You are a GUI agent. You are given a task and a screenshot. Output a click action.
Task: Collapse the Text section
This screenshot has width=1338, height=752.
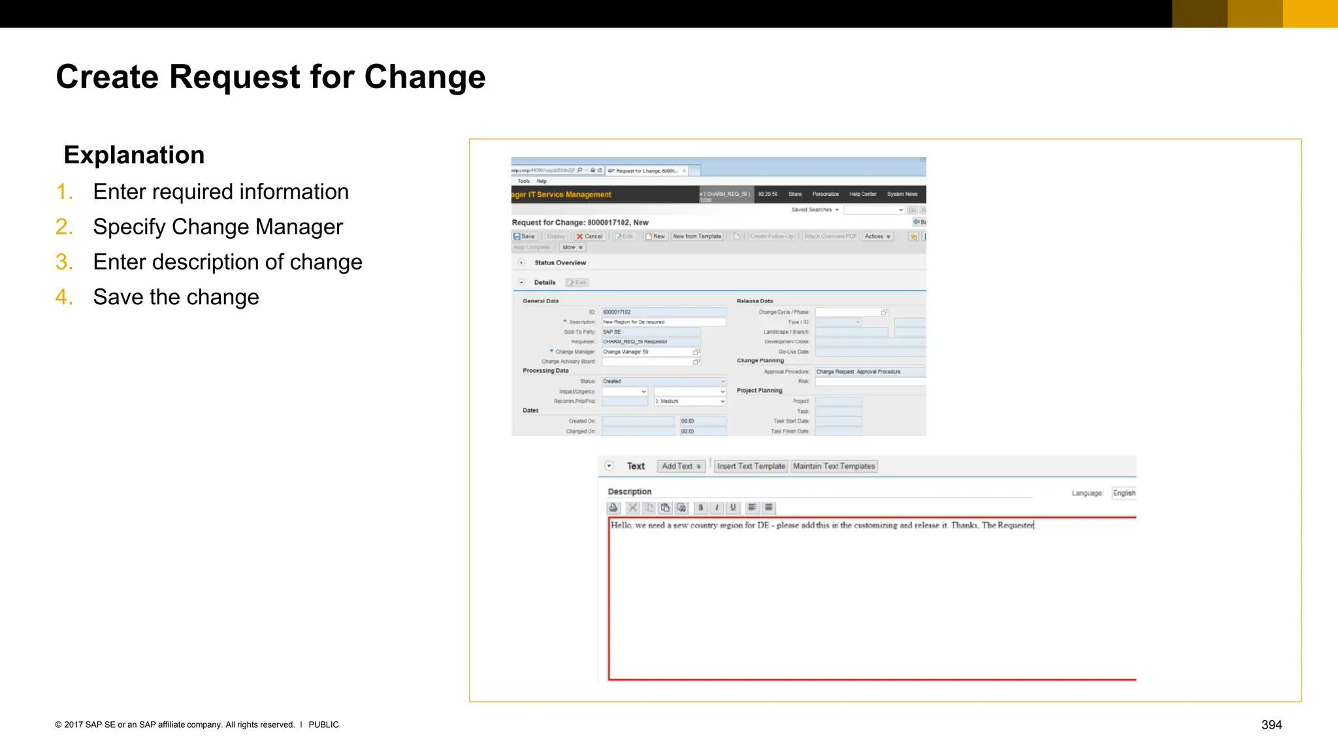tap(610, 466)
